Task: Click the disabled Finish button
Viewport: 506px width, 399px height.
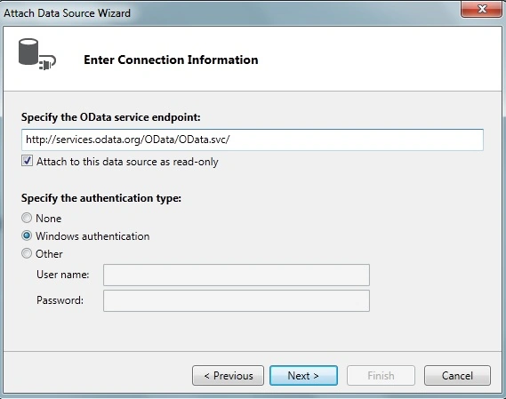Action: [x=381, y=376]
